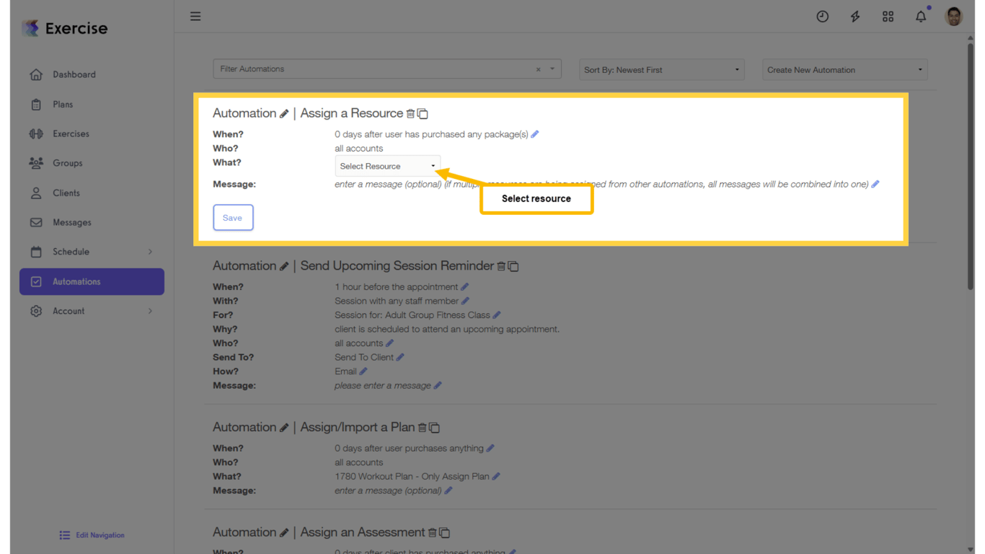Expand the Account sidebar section
The image size is (985, 554).
tap(91, 311)
